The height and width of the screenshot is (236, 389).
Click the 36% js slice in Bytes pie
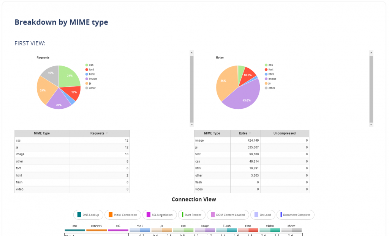click(x=224, y=81)
